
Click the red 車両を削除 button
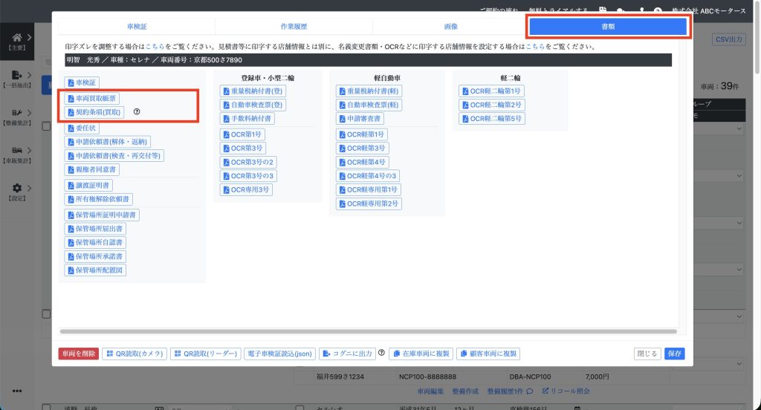click(x=78, y=354)
